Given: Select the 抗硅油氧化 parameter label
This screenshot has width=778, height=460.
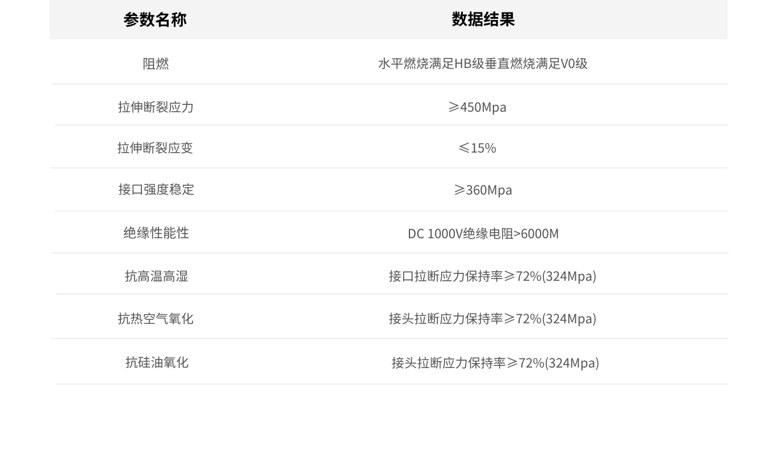Looking at the screenshot, I should pos(157,362).
